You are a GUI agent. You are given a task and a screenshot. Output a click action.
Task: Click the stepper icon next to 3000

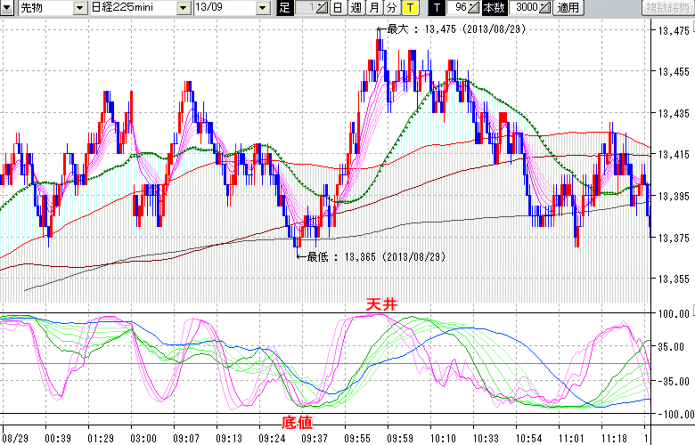545,8
